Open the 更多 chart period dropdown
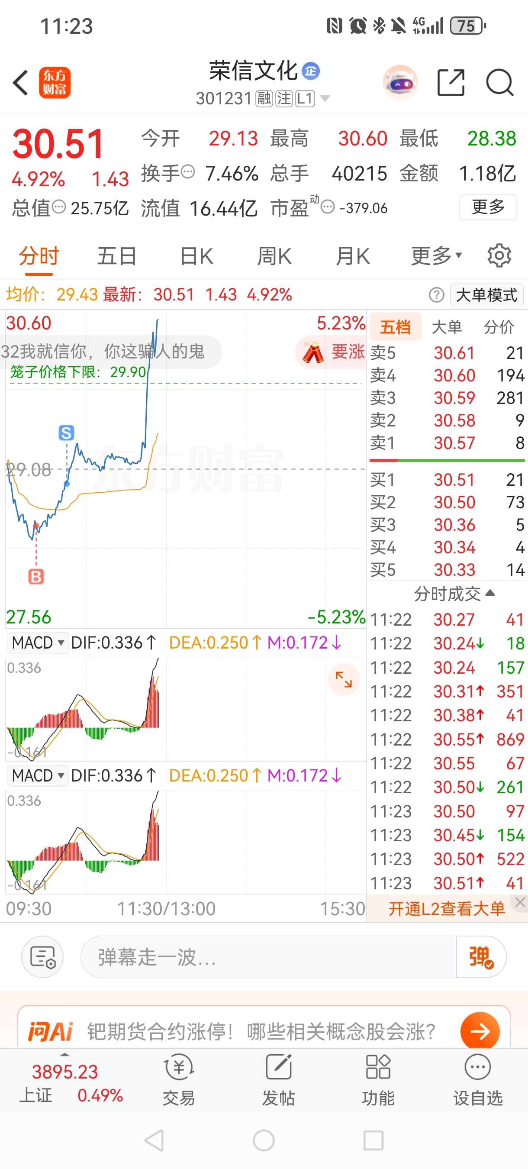Image resolution: width=528 pixels, height=1169 pixels. click(x=436, y=256)
